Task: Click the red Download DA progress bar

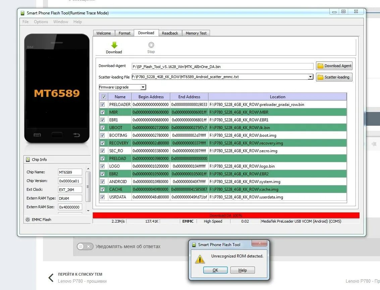Action: [226, 215]
